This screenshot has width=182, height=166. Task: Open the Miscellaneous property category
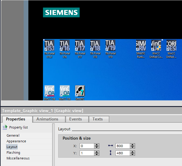point(18,158)
